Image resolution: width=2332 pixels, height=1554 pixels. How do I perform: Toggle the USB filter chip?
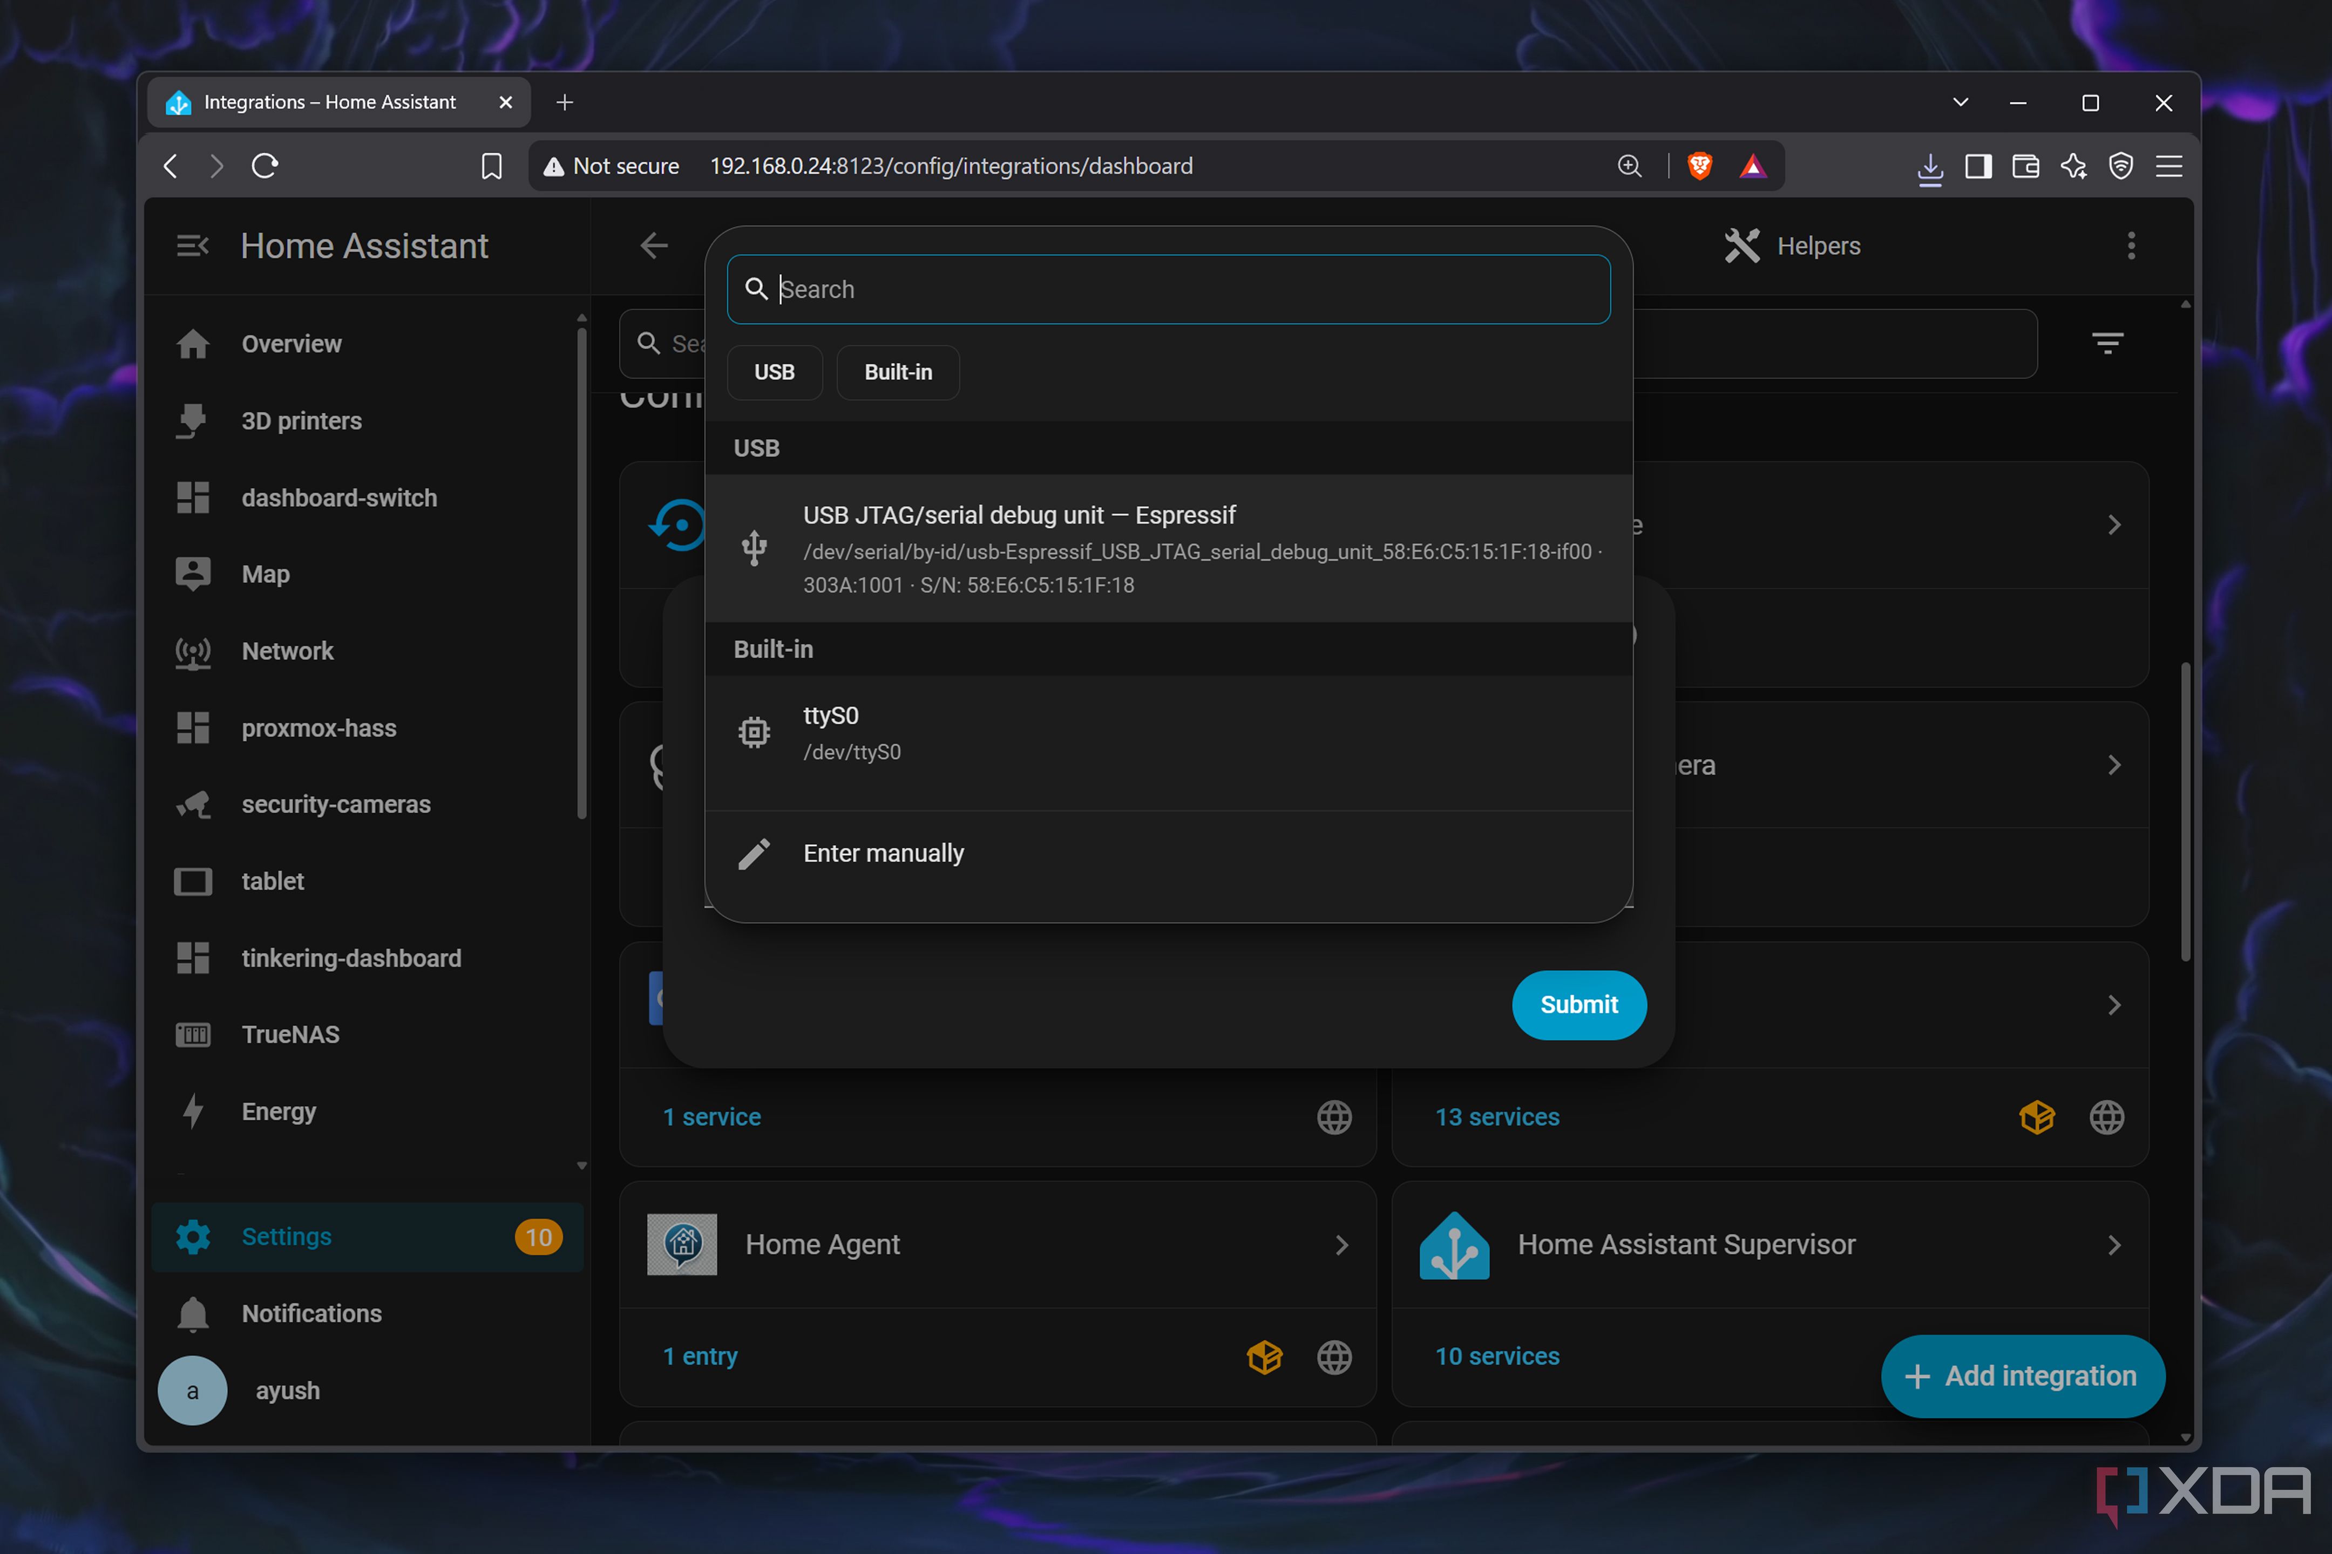[774, 373]
